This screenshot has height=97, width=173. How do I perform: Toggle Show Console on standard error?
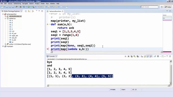[x=151, y=56]
